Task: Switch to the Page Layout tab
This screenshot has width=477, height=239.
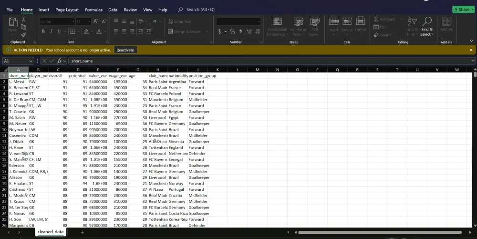Action: (x=67, y=10)
